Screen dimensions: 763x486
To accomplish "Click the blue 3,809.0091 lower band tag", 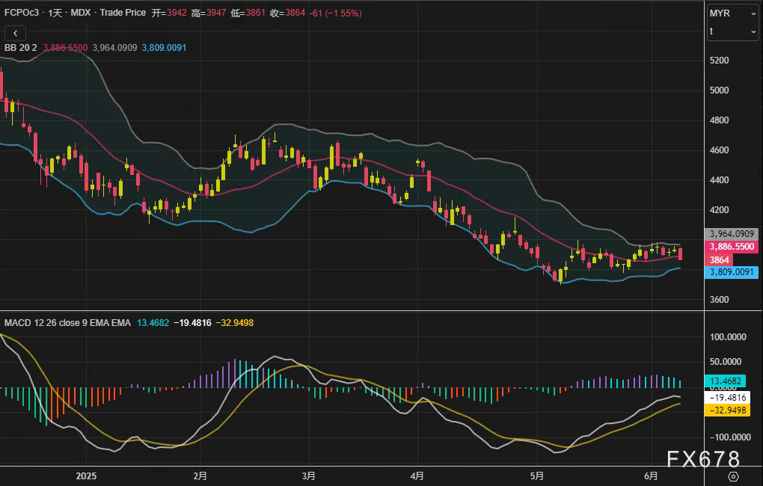I will click(x=732, y=272).
